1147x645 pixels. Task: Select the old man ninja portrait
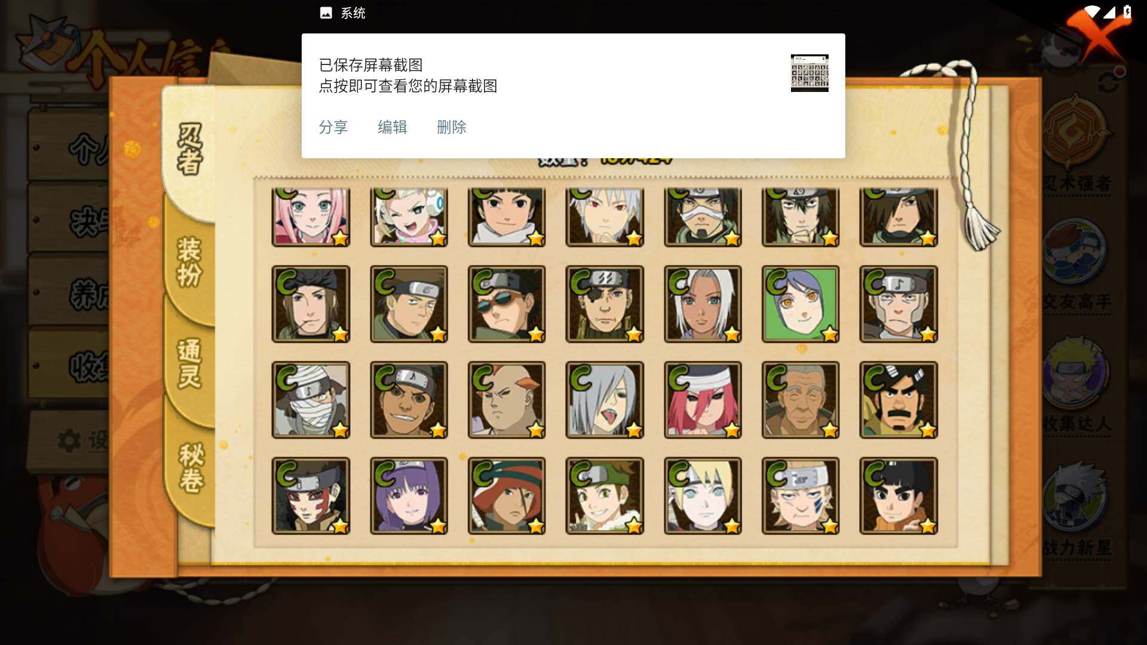[x=801, y=400]
